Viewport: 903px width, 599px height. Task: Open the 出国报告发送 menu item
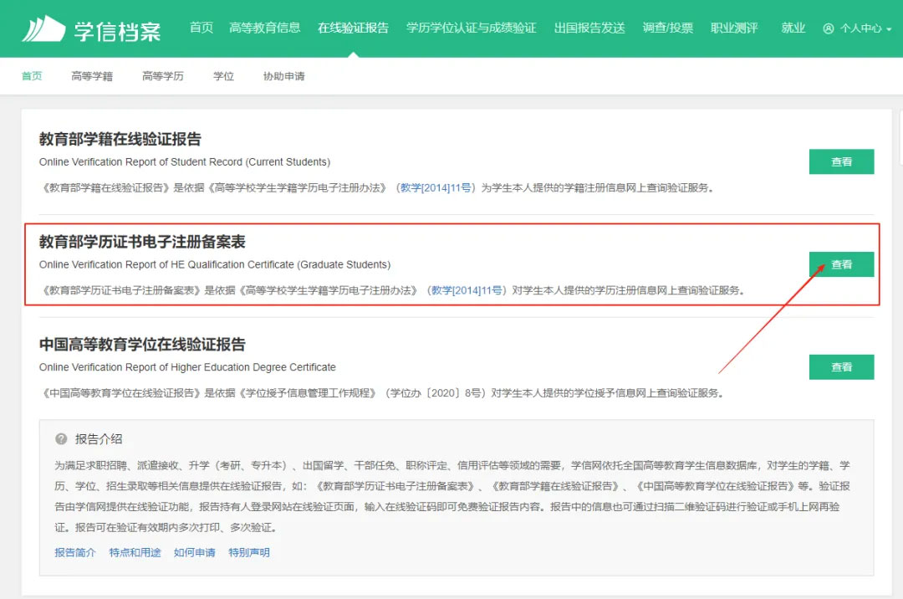click(589, 28)
